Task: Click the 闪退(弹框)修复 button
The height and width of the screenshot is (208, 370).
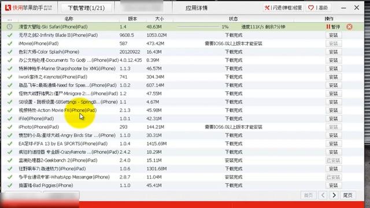Action: (283, 8)
